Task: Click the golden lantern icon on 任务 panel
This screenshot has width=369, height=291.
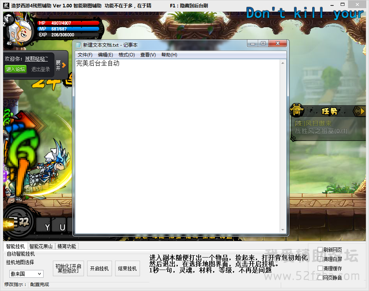Action: click(x=297, y=110)
